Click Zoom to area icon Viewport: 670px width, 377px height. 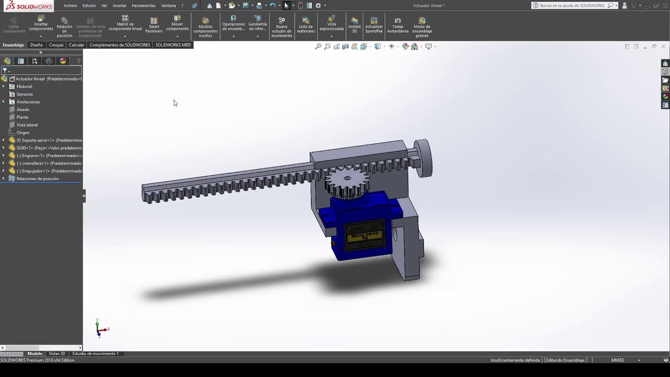point(327,47)
